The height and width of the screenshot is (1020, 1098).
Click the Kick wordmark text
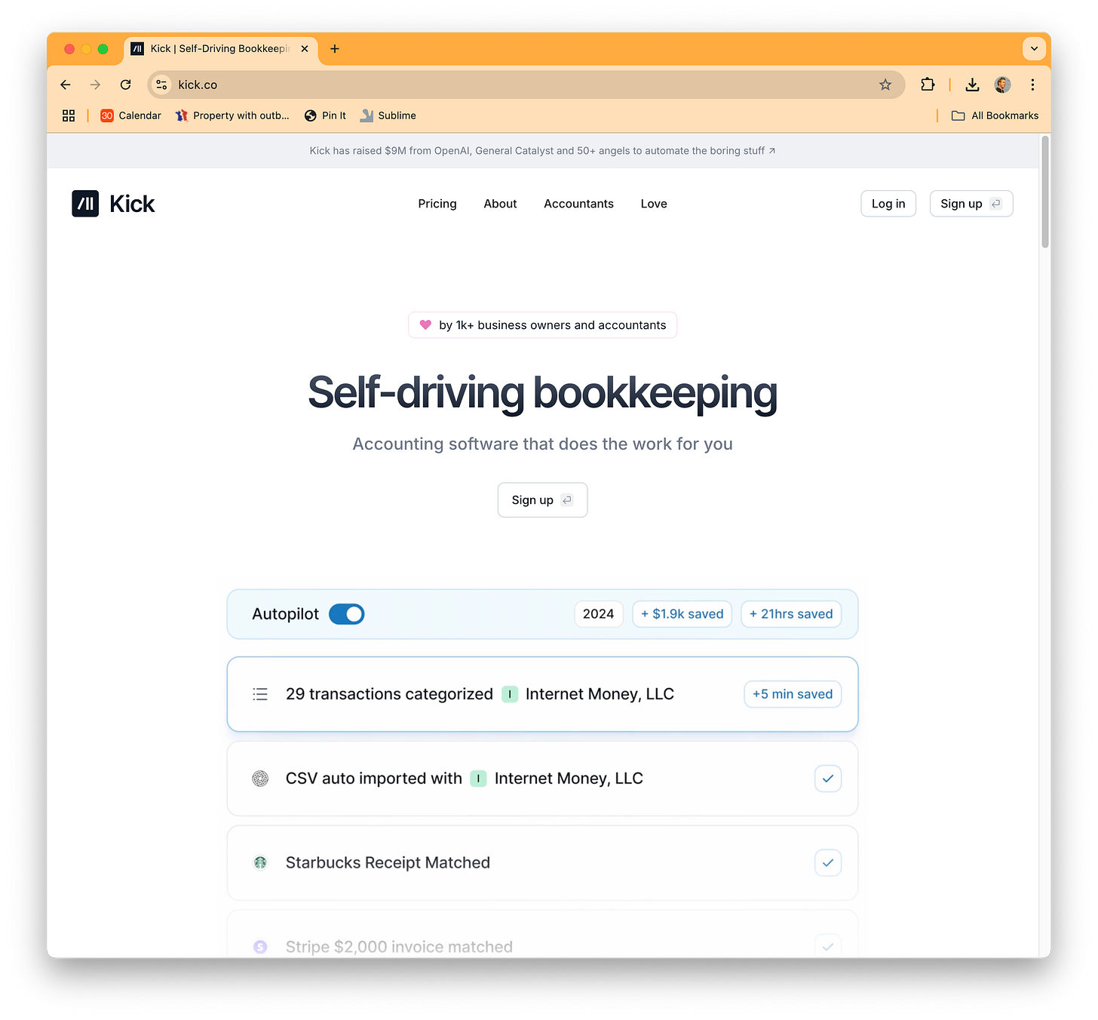132,204
